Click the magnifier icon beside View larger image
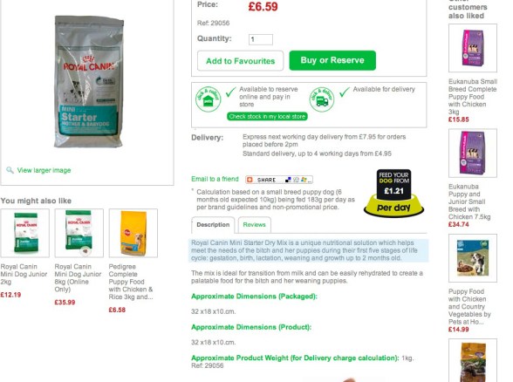The height and width of the screenshot is (382, 513). tap(10, 170)
